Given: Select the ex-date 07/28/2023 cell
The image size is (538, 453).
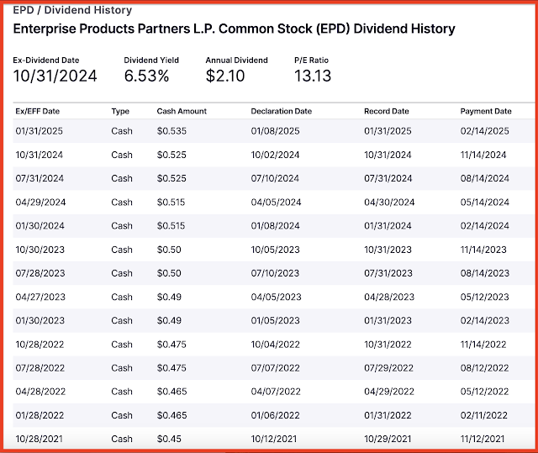Looking at the screenshot, I should point(40,273).
